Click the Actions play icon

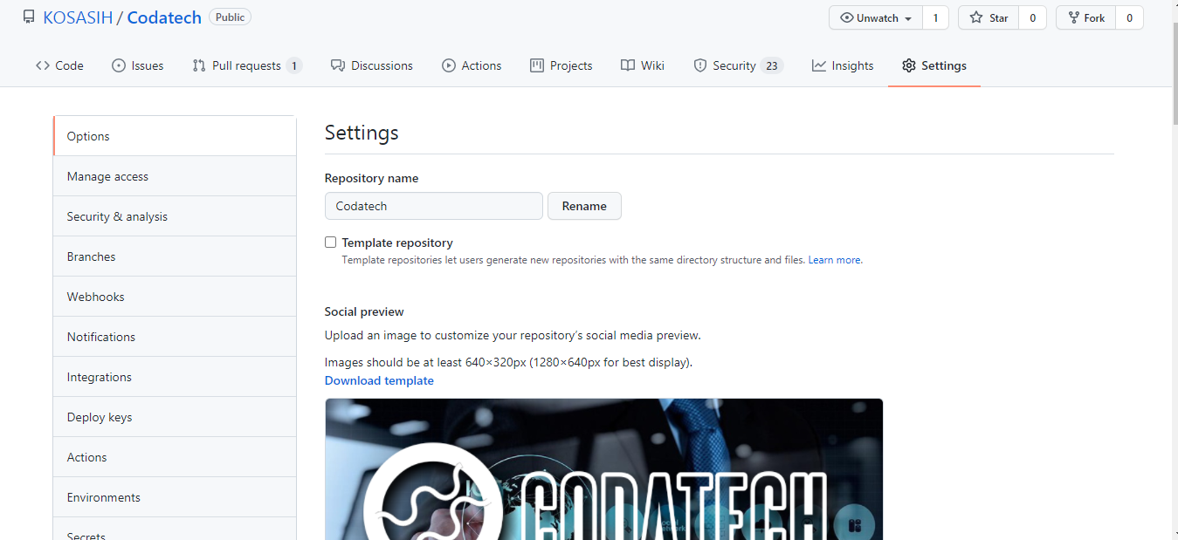pos(449,65)
